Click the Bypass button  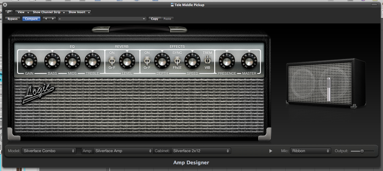[13, 19]
